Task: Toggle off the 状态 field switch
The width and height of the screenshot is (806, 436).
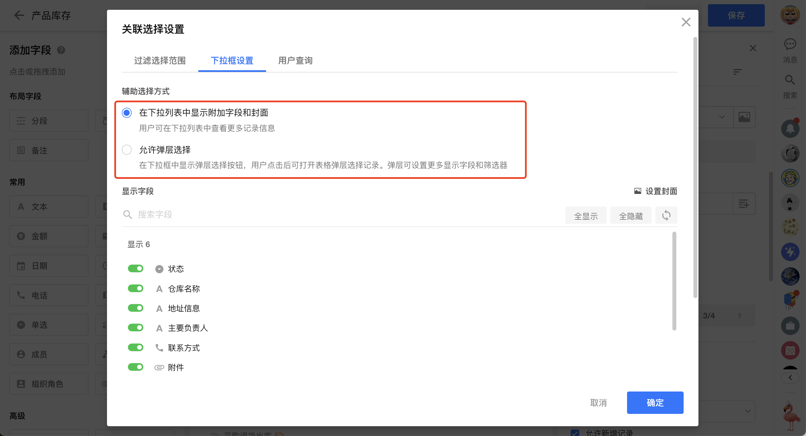Action: point(136,268)
